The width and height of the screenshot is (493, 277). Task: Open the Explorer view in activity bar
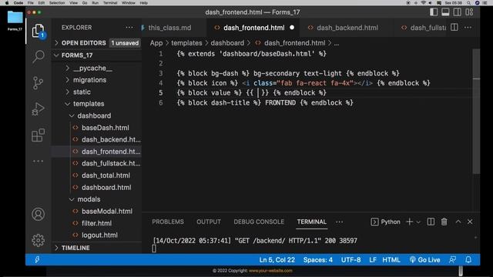click(38, 31)
